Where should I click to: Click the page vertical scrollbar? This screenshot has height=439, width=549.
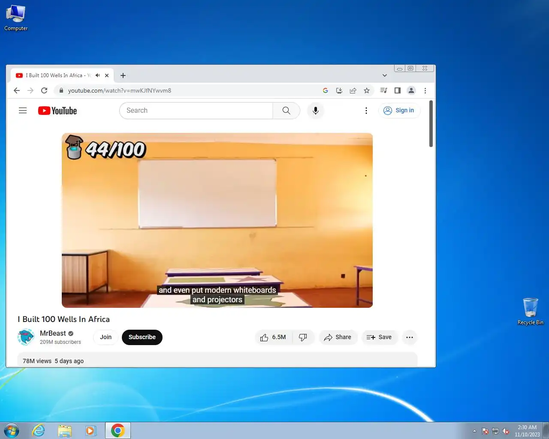click(431, 124)
